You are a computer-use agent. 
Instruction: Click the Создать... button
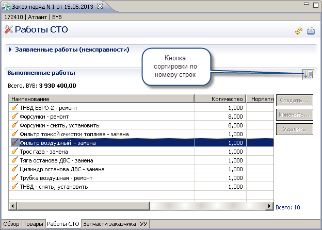(x=295, y=100)
